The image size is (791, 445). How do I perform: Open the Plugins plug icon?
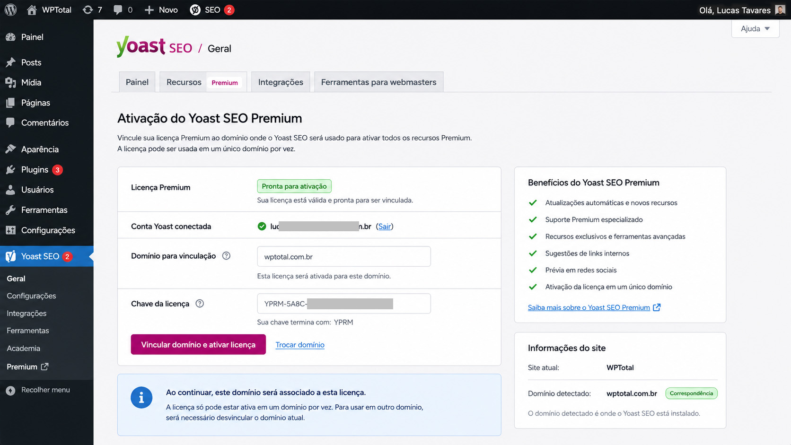[10, 169]
